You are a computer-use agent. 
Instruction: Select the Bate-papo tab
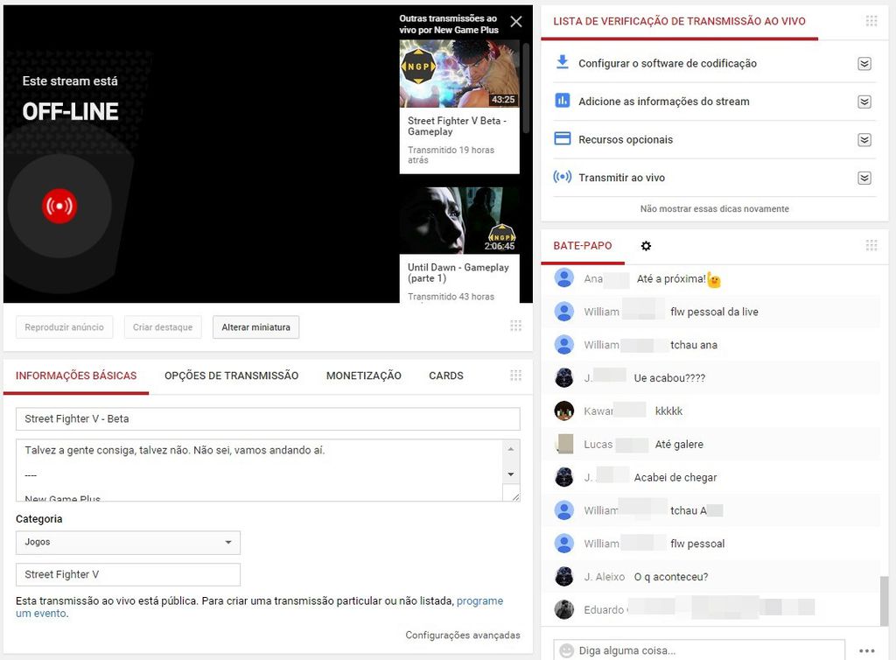point(582,246)
